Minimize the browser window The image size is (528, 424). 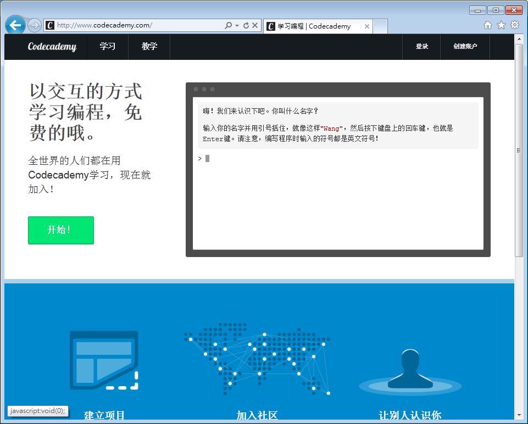(477, 10)
